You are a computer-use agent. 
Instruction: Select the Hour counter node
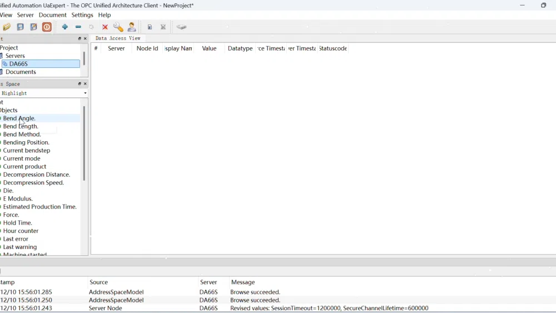coord(21,231)
